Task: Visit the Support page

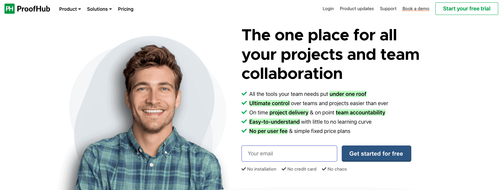Action: point(388,9)
